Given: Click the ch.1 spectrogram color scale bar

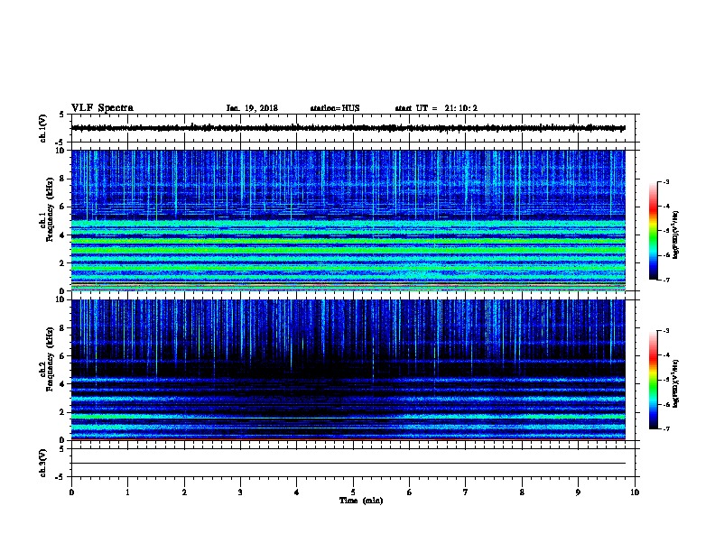Looking at the screenshot, I should tap(654, 231).
